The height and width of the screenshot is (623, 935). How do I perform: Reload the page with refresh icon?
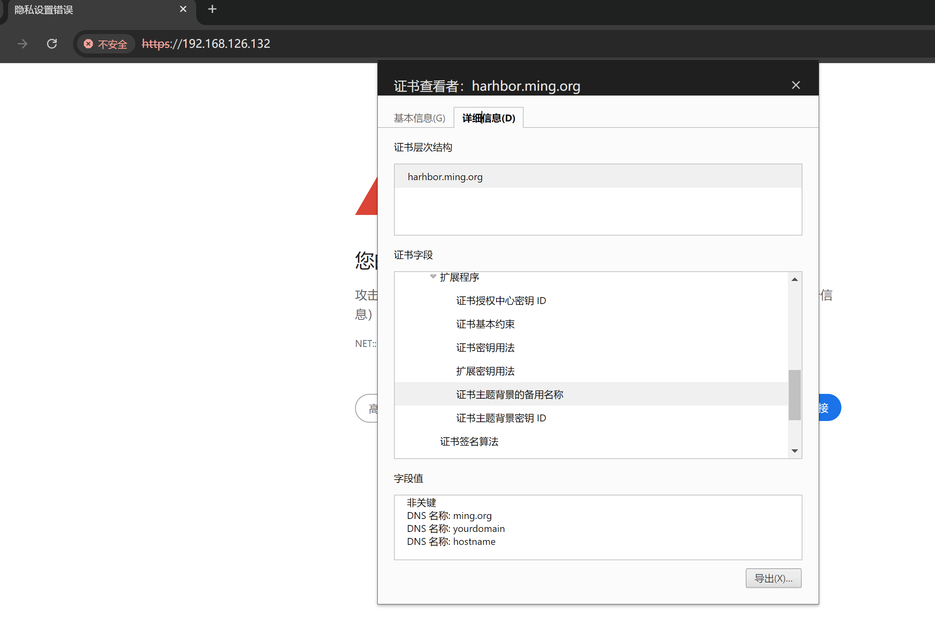(x=52, y=44)
